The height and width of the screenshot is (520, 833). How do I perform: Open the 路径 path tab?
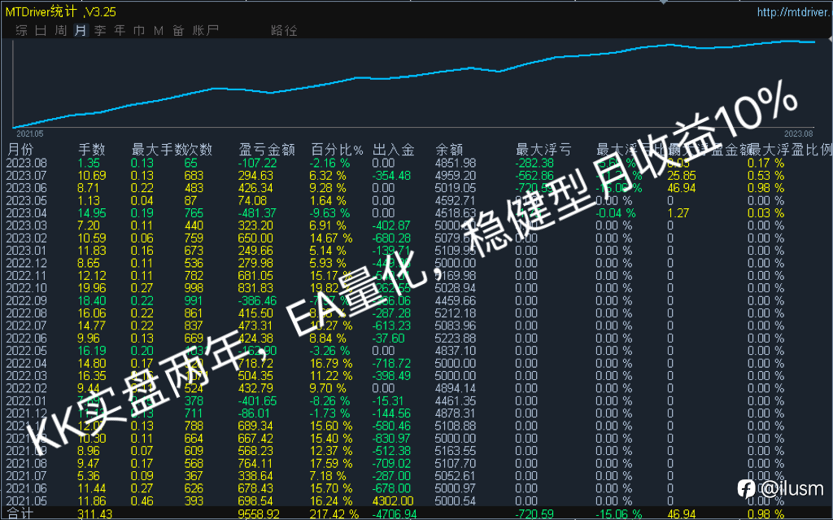point(284,30)
